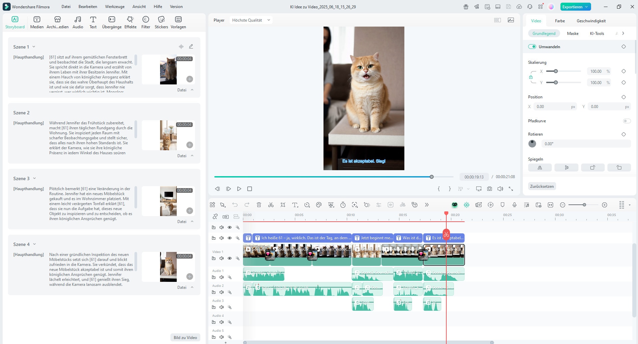Open the Vorlagen templates panel
This screenshot has width=638, height=344.
pos(178,22)
